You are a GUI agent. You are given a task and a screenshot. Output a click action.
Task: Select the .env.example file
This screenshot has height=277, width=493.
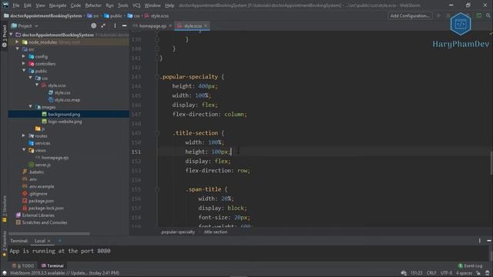[42, 186]
